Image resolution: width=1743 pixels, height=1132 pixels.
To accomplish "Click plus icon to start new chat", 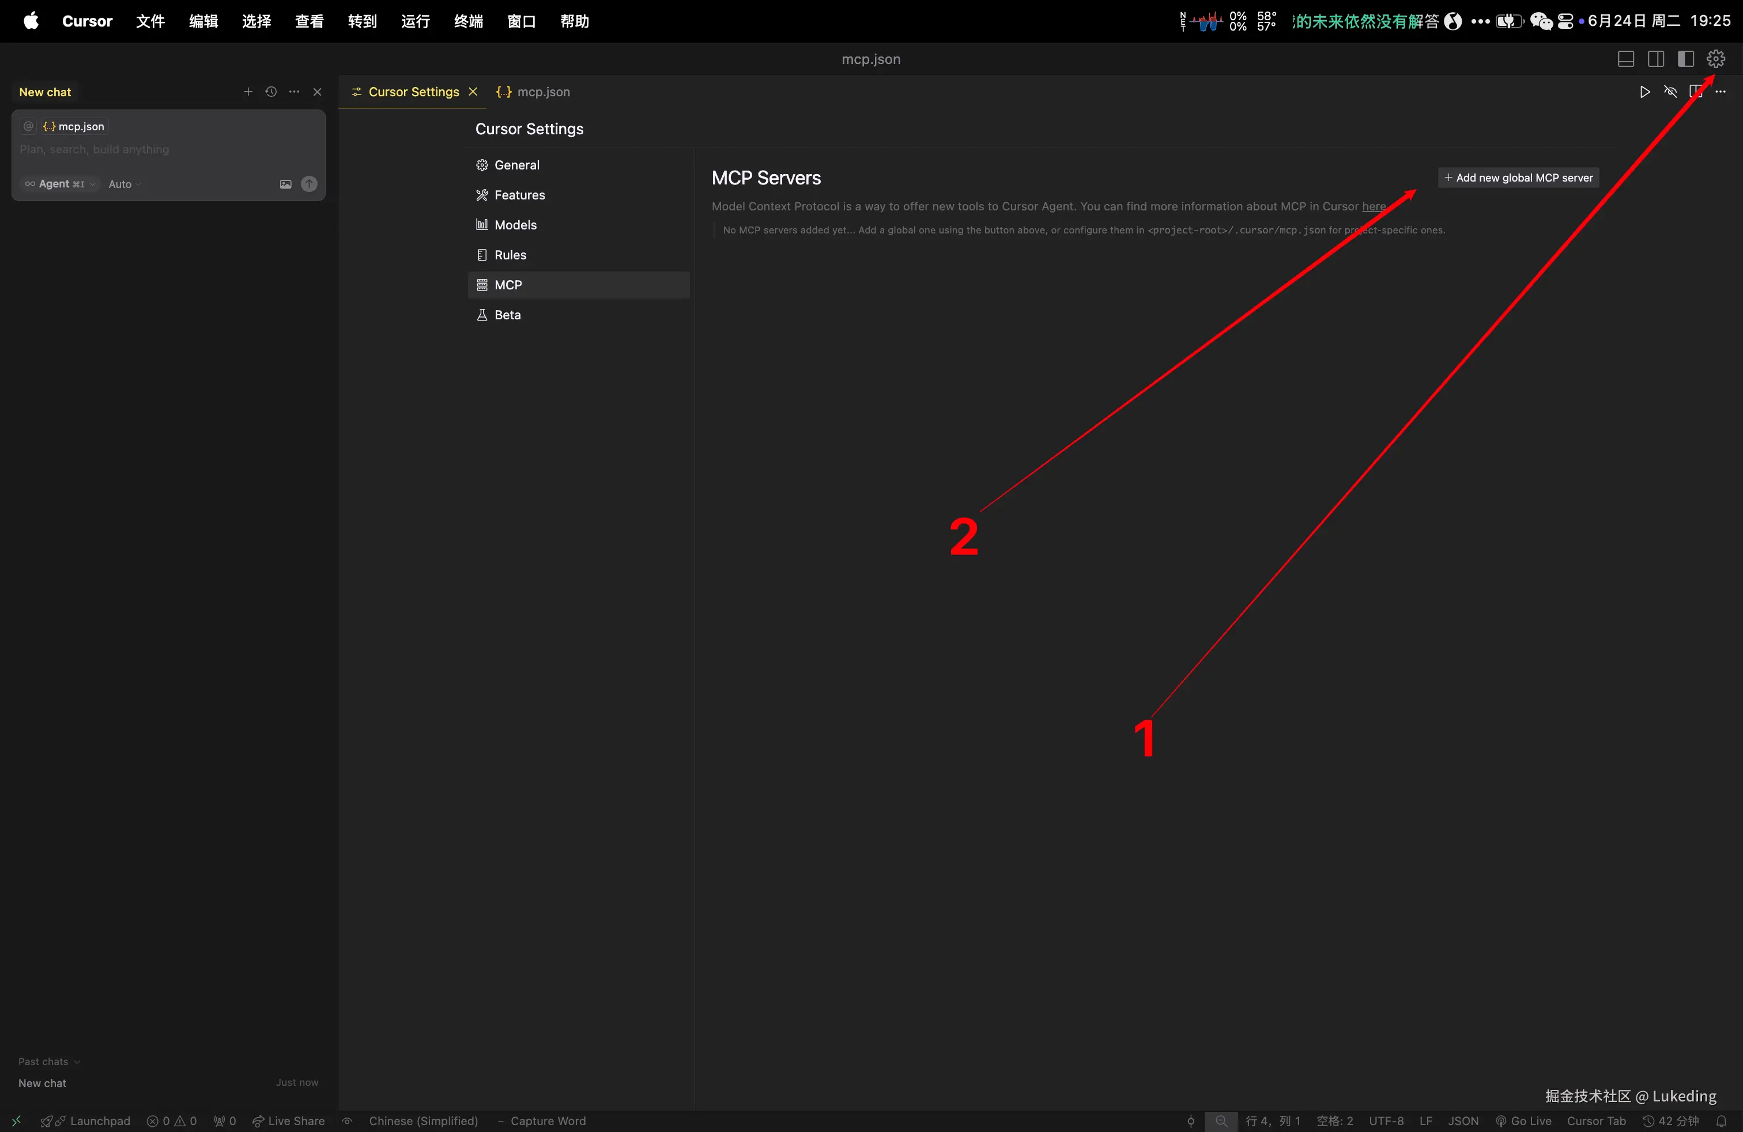I will (248, 92).
